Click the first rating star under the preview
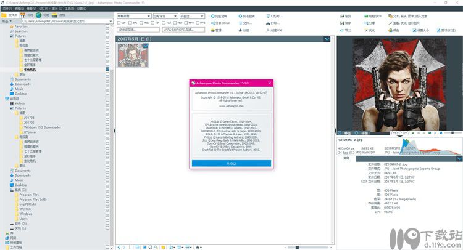This screenshot has height=250, width=463. 392,133
